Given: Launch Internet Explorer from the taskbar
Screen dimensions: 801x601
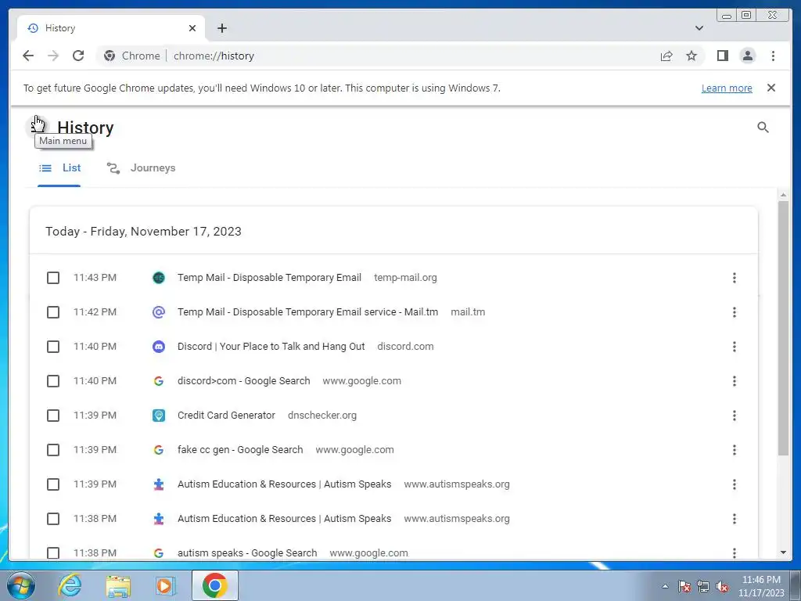Looking at the screenshot, I should tap(70, 585).
